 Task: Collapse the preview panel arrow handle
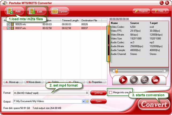coord(109,45)
